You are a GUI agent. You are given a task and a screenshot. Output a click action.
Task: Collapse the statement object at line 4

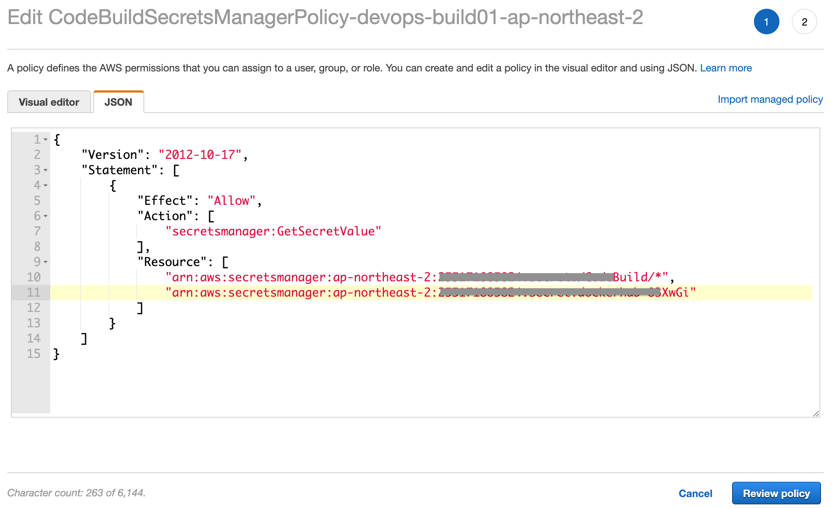click(46, 185)
